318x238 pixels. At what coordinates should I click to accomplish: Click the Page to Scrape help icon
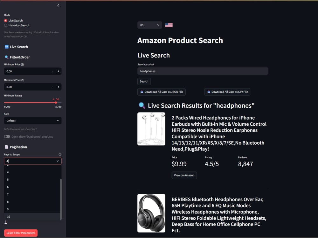[60, 155]
